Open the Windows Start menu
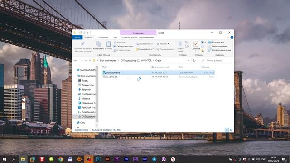 pyautogui.click(x=4, y=159)
